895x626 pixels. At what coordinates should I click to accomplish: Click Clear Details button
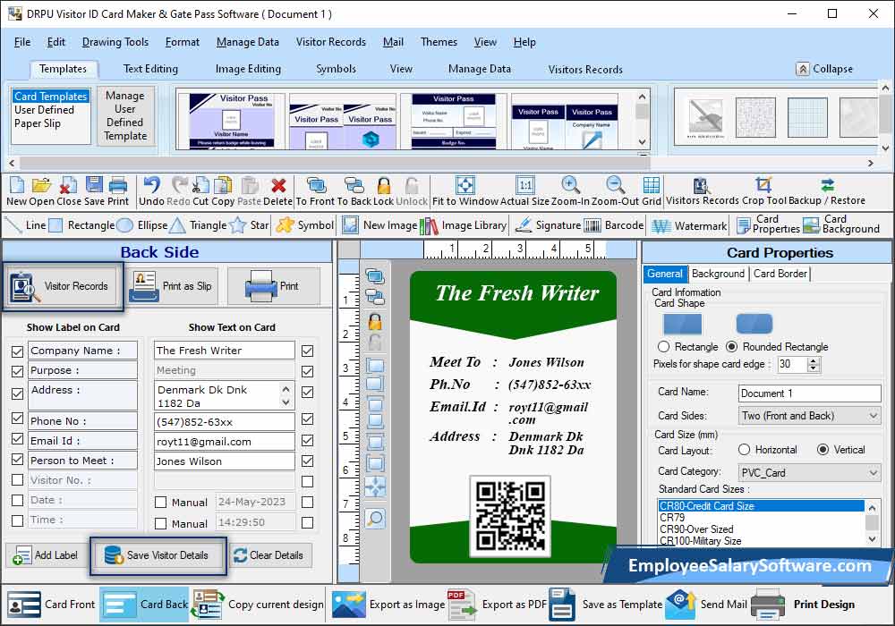coord(270,555)
